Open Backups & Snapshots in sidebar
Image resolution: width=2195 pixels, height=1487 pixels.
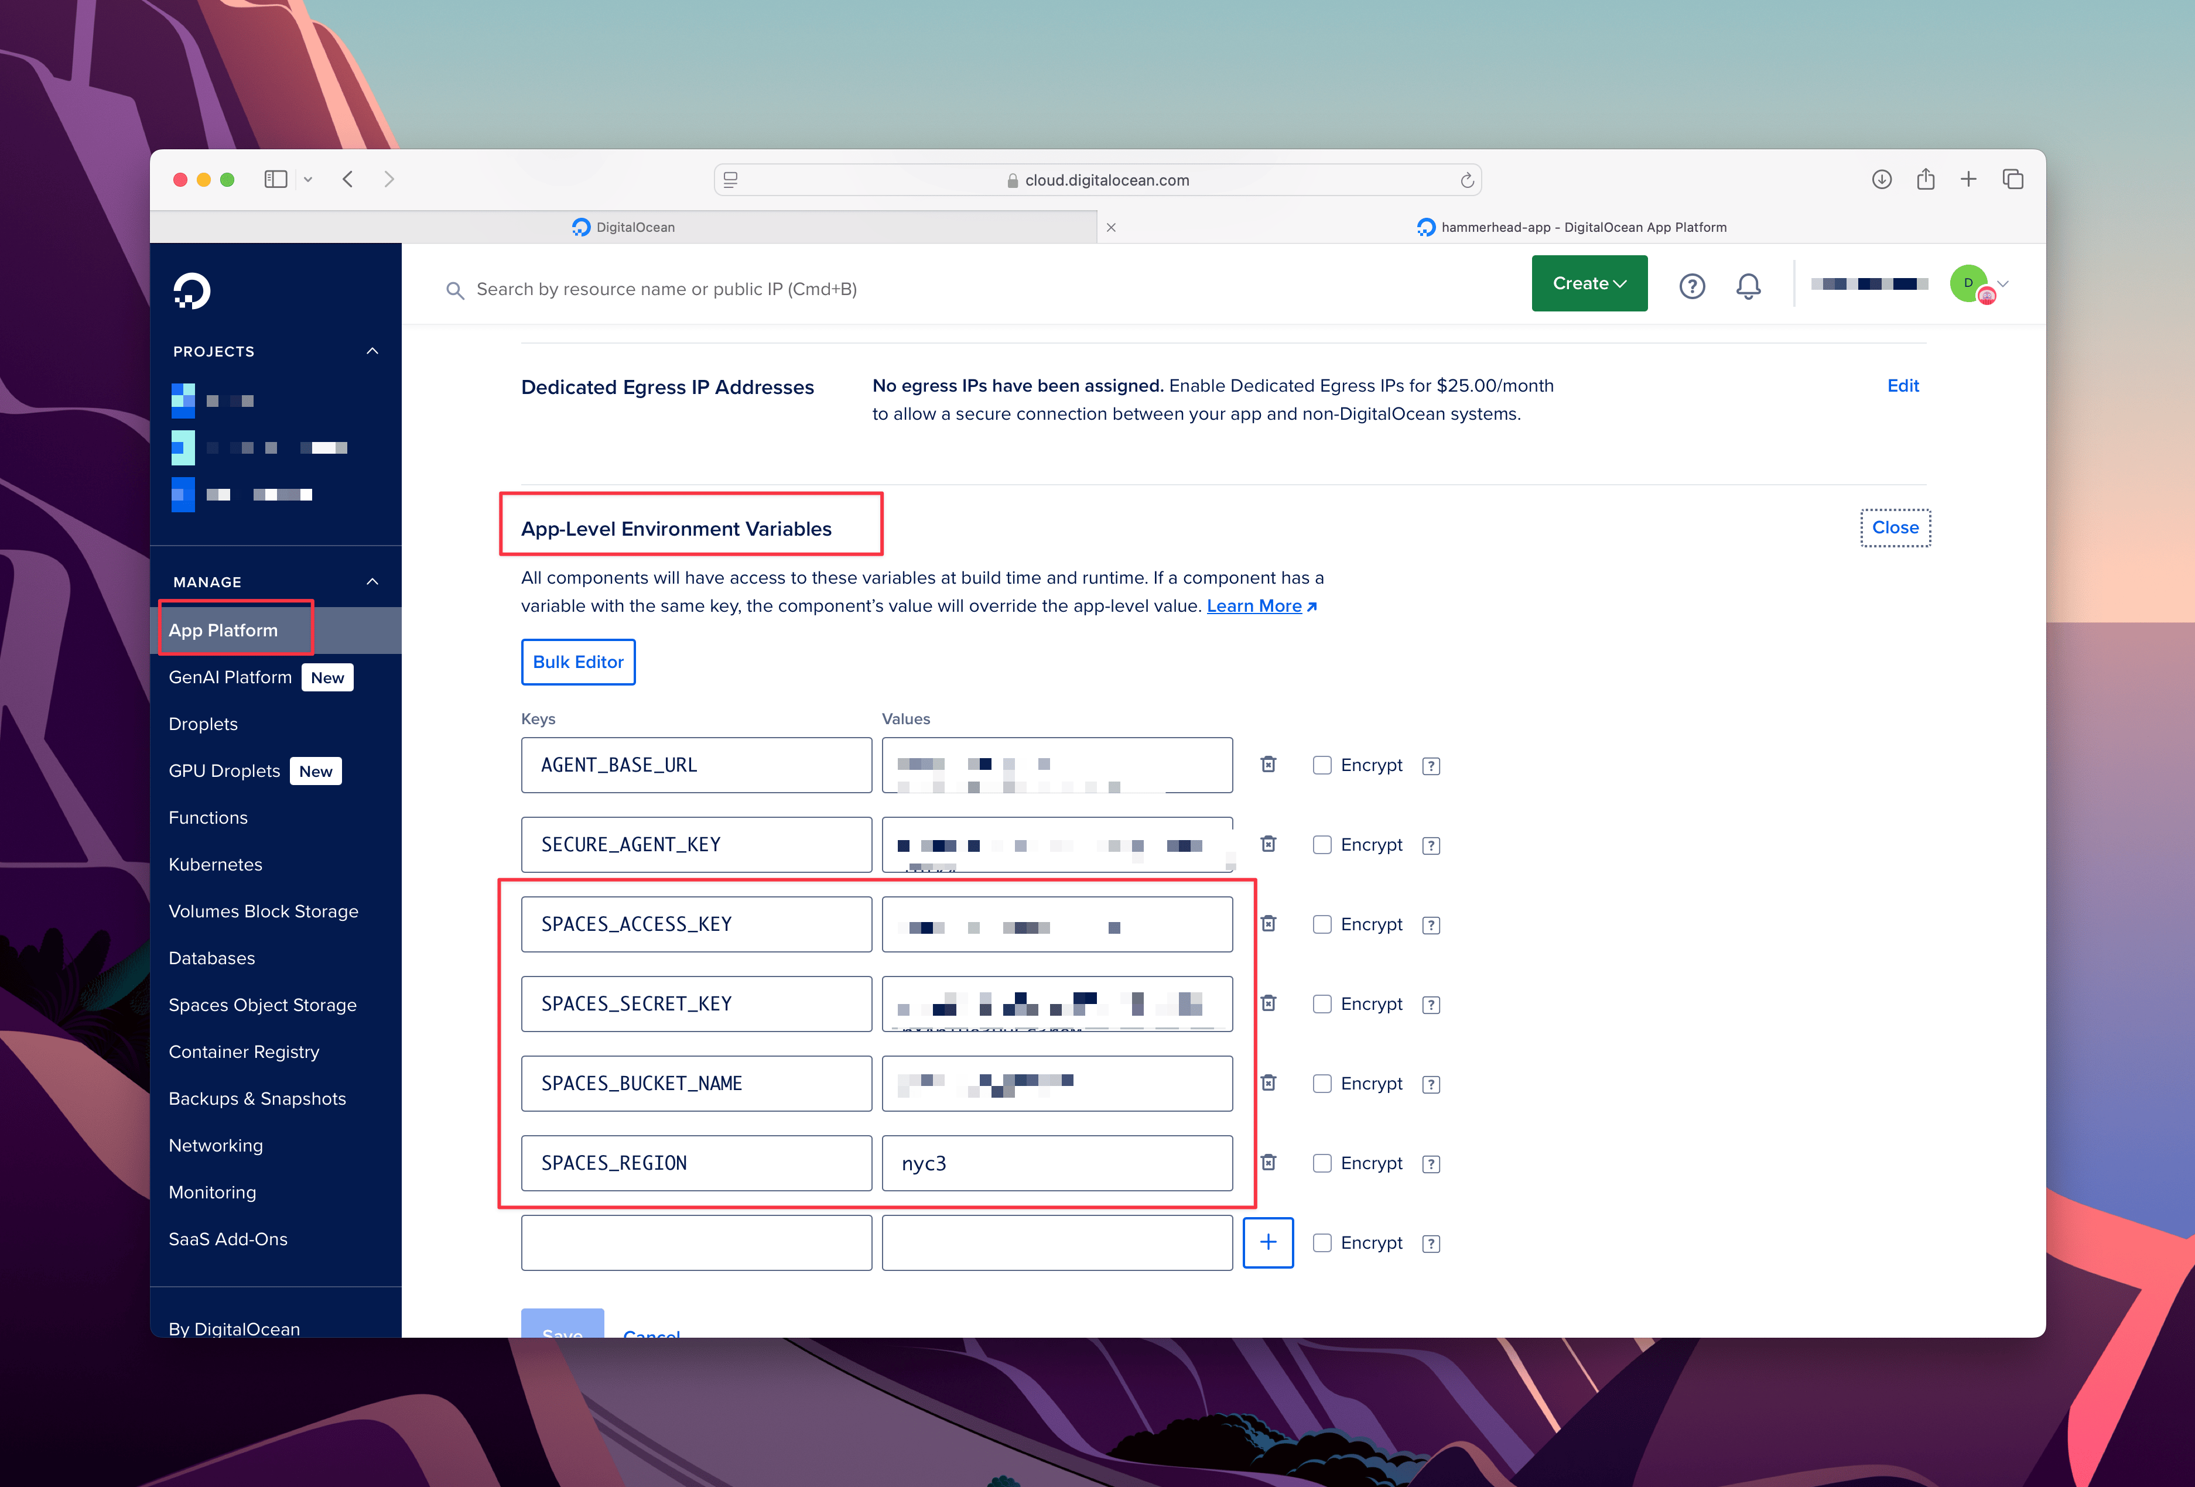pos(257,1098)
